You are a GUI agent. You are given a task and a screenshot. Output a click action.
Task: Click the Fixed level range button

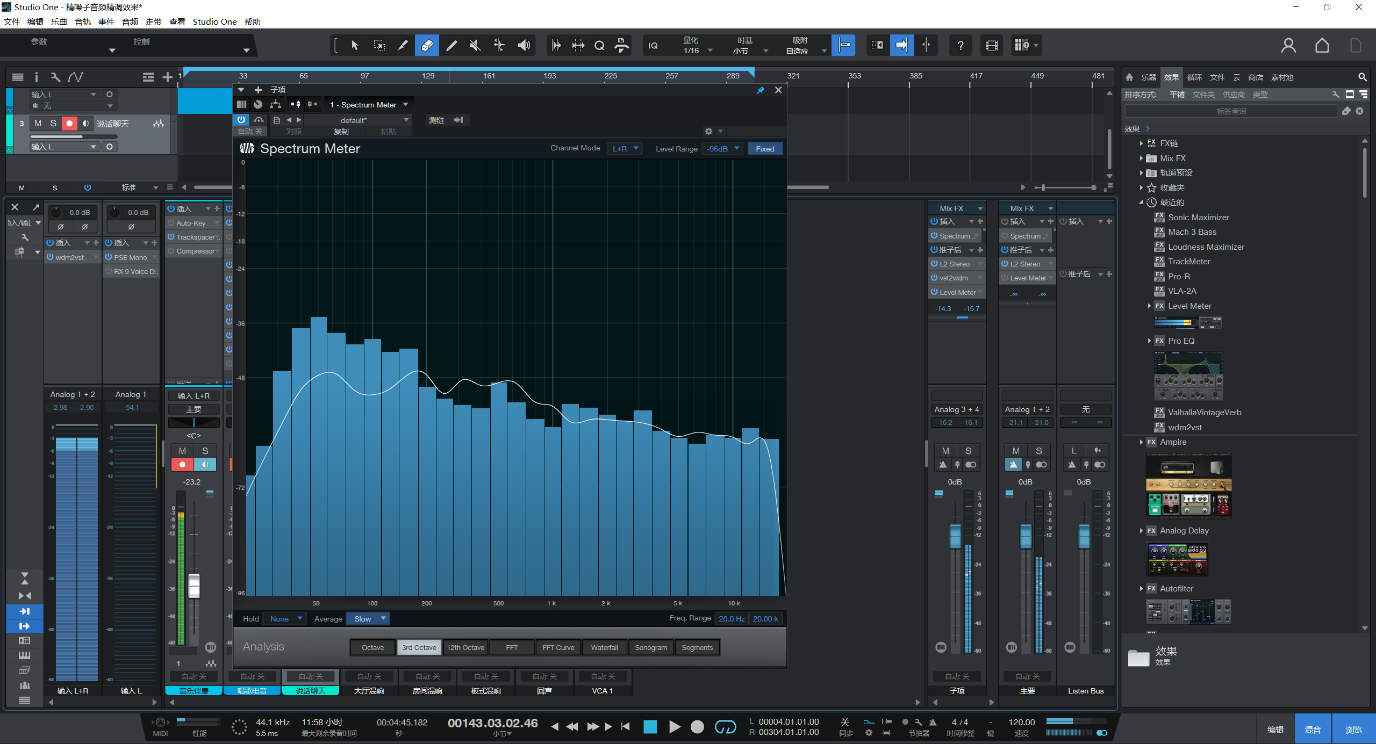(x=764, y=149)
